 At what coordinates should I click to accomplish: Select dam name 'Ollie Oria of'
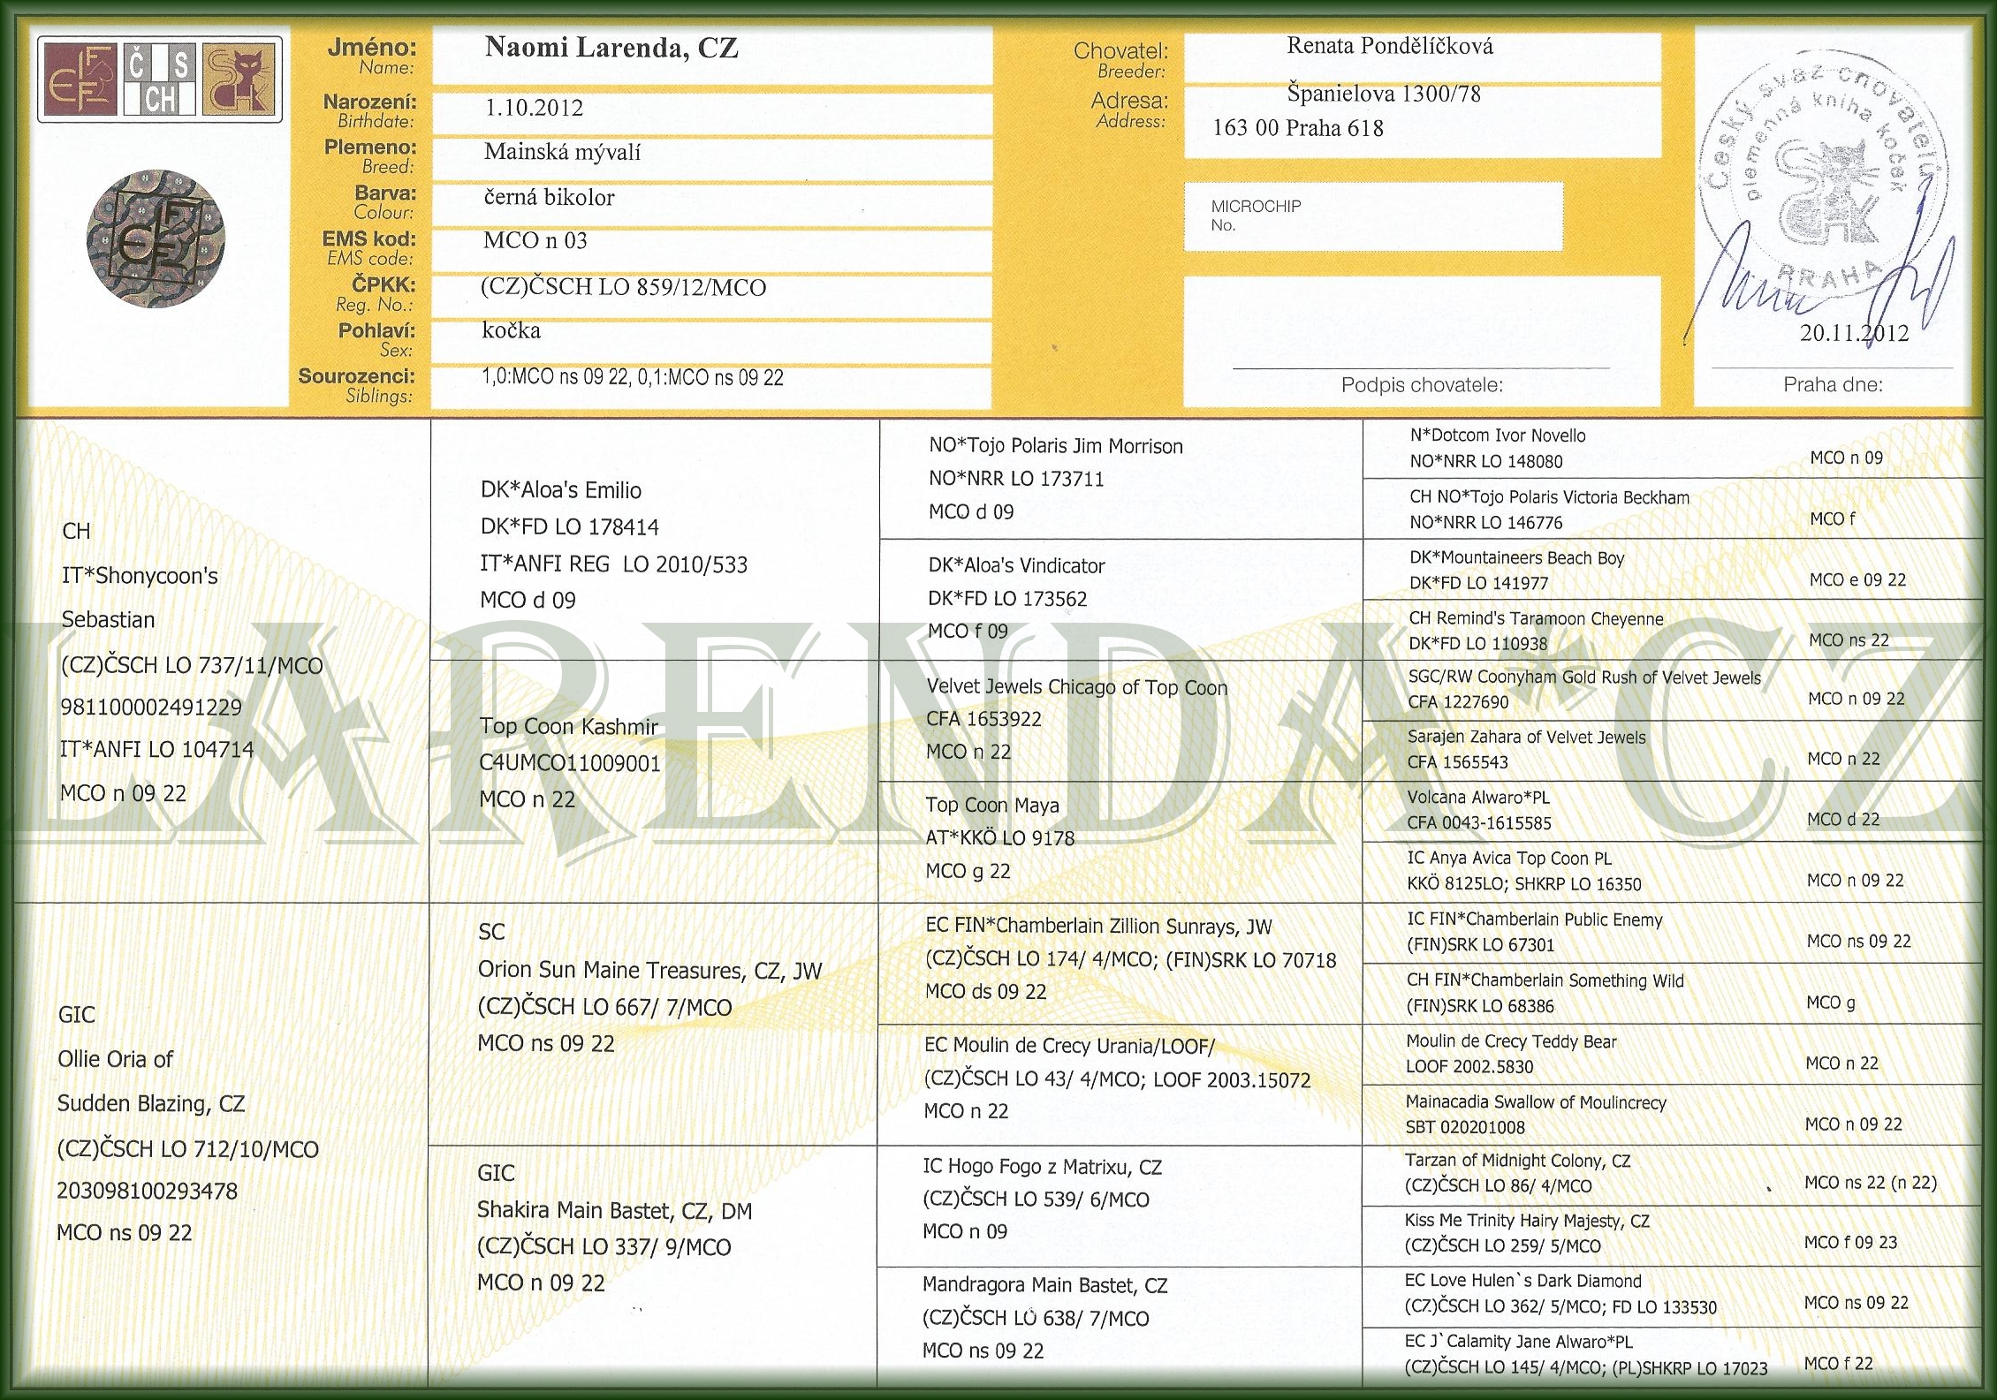click(x=116, y=1059)
